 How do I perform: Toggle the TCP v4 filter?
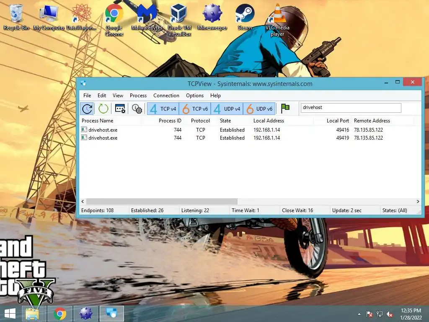[x=163, y=109]
